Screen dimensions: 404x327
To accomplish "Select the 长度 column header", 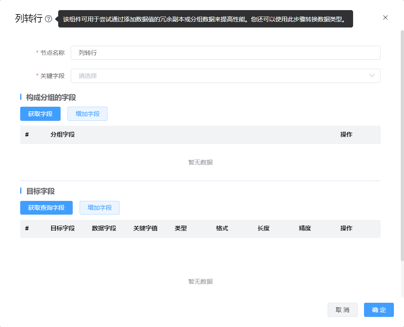I will point(263,228).
